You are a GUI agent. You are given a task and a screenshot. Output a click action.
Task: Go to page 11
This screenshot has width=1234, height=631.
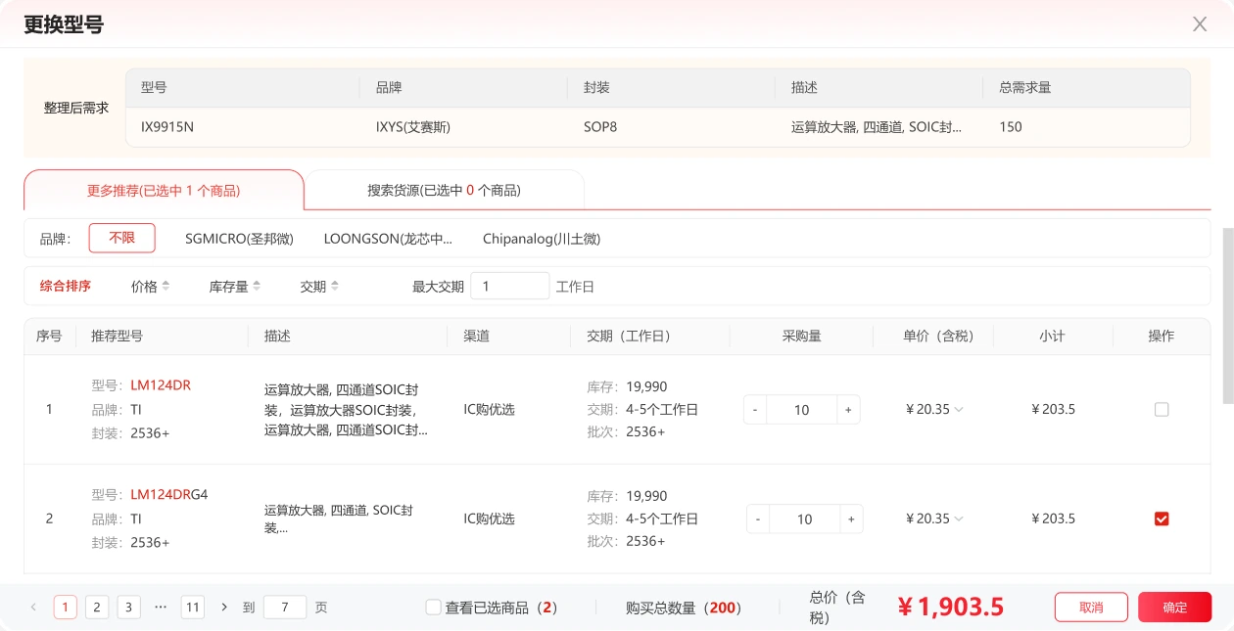tap(193, 608)
